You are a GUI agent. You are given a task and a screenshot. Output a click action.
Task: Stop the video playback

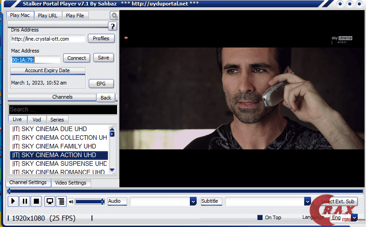37,201
